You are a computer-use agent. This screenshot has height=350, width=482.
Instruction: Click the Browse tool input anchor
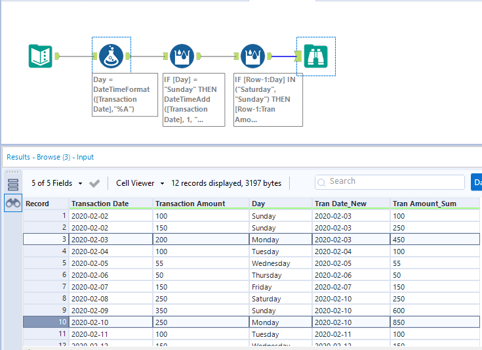(x=298, y=56)
